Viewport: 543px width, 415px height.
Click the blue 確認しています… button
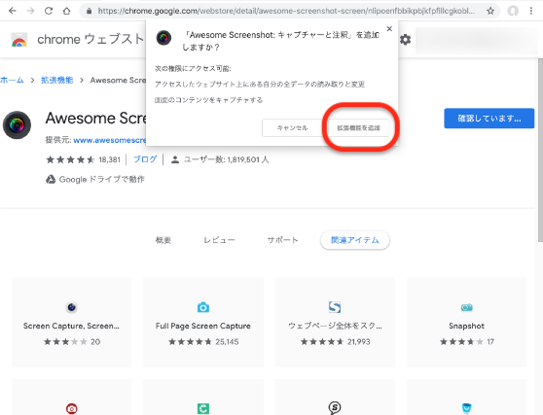pos(489,119)
